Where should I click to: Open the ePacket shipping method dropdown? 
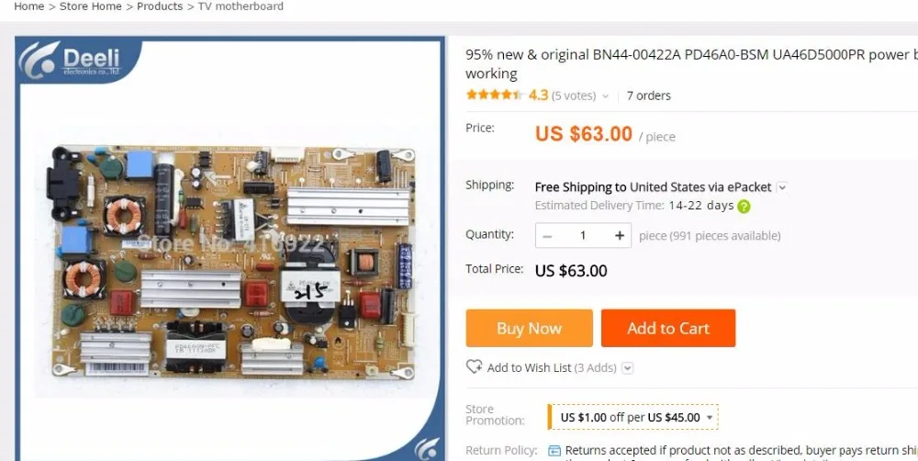(781, 187)
